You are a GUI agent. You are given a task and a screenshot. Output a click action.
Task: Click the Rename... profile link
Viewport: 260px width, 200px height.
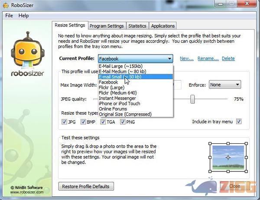tap(208, 58)
